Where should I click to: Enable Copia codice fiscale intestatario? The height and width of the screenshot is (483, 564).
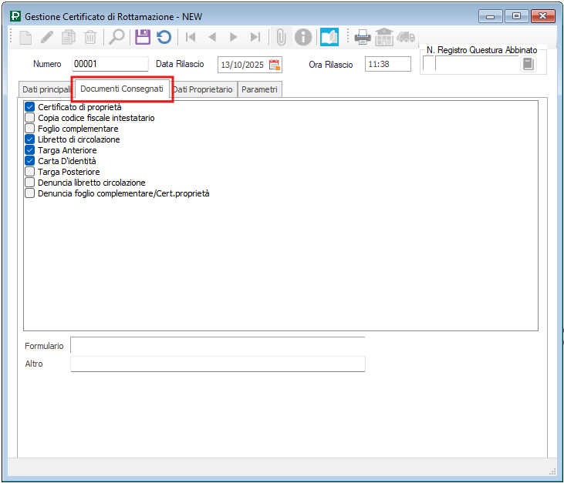30,118
